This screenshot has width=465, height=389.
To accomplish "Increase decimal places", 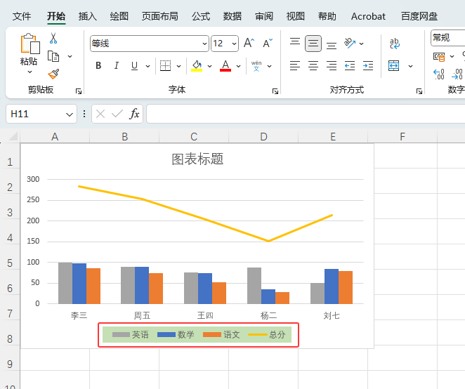I will click(x=439, y=74).
